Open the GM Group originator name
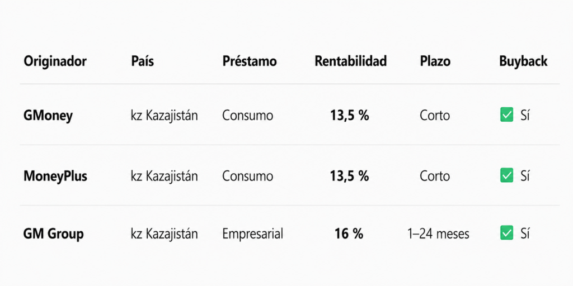Screen dimensions: 573x286 [x=53, y=233]
